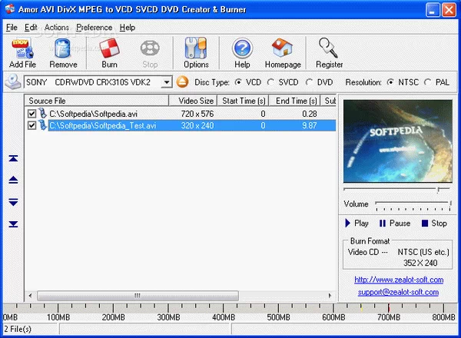Move selected file to top arrow
461x338 pixels.
point(13,158)
